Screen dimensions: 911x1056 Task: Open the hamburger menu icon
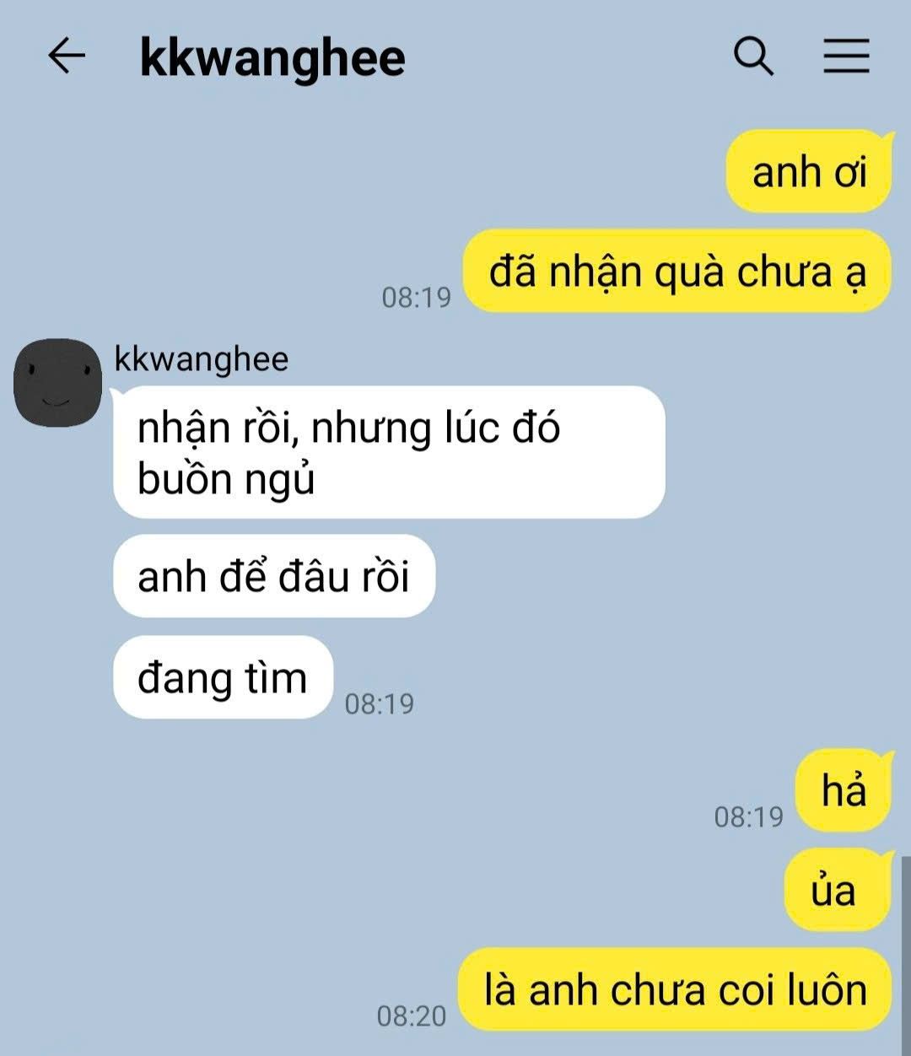(846, 57)
